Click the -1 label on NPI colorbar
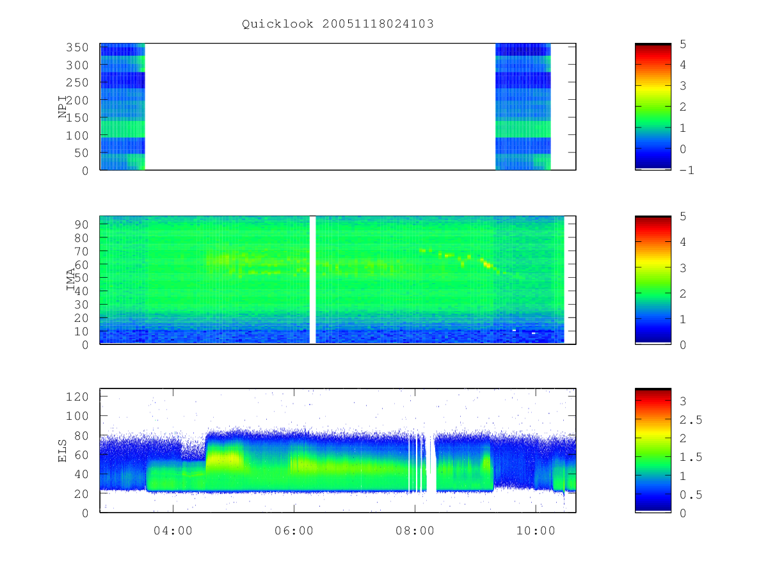Screen dimensions: 768x576 coord(686,170)
